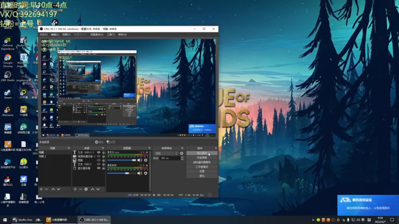Toggle visibility of 视频采集设备 2 source

(x=99, y=156)
